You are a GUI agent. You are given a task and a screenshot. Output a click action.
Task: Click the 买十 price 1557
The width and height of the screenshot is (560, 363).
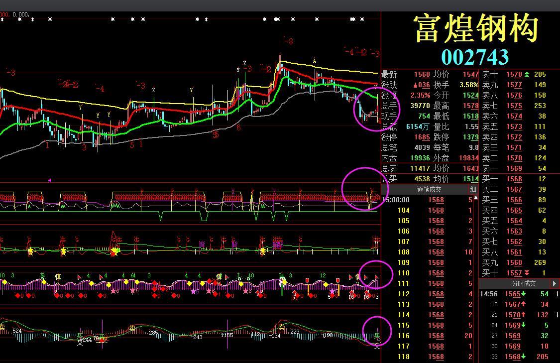point(514,273)
